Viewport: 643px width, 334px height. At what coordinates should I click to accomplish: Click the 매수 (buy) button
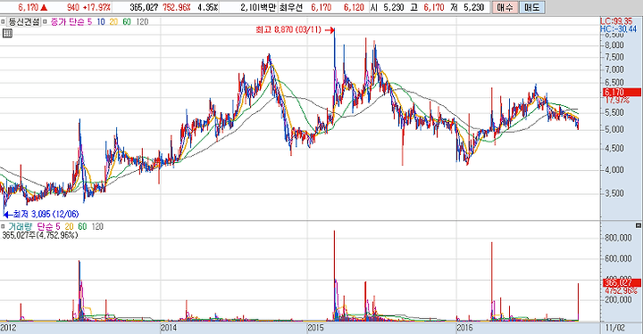pyautogui.click(x=505, y=7)
